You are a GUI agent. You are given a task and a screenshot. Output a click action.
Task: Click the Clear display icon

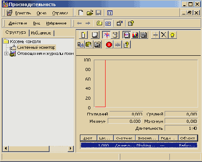[95, 35]
